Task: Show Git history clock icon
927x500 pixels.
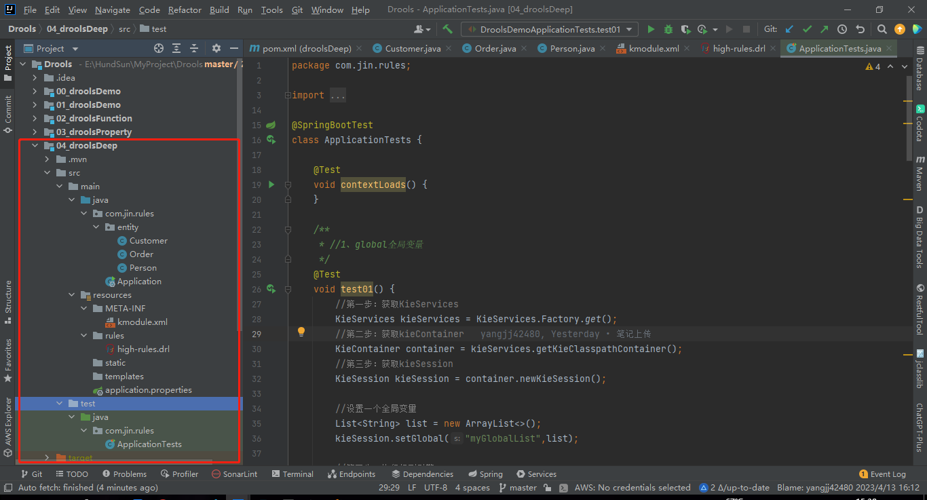Action: (x=842, y=29)
